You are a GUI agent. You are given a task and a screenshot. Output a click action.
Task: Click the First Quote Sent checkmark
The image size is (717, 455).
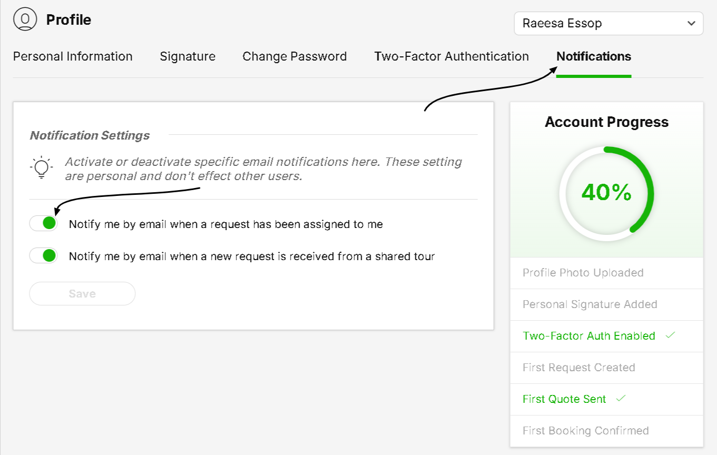coord(621,399)
